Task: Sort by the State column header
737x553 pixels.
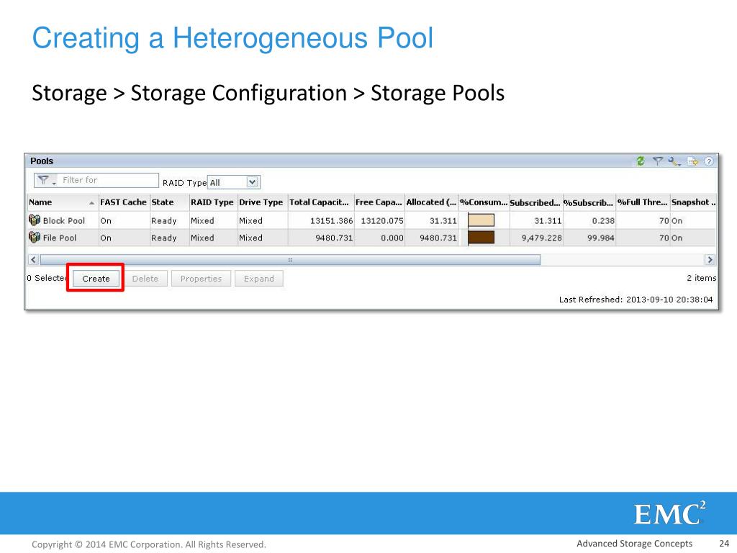Action: pos(169,202)
